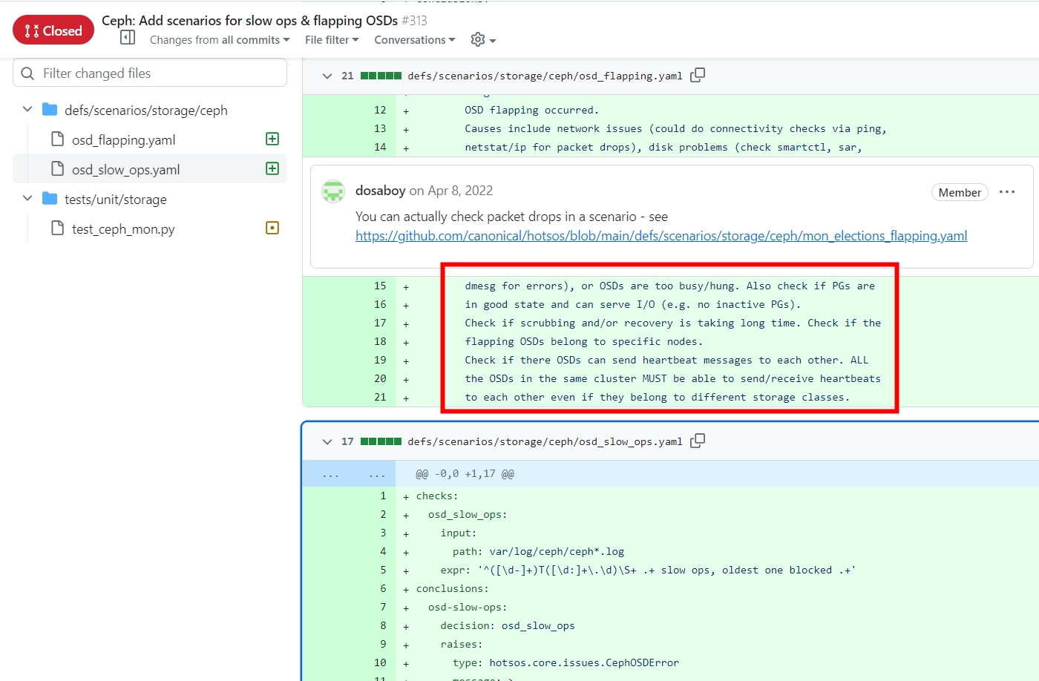Click the file icon beside test_ceph_mon.py
1039x681 pixels.
click(57, 228)
